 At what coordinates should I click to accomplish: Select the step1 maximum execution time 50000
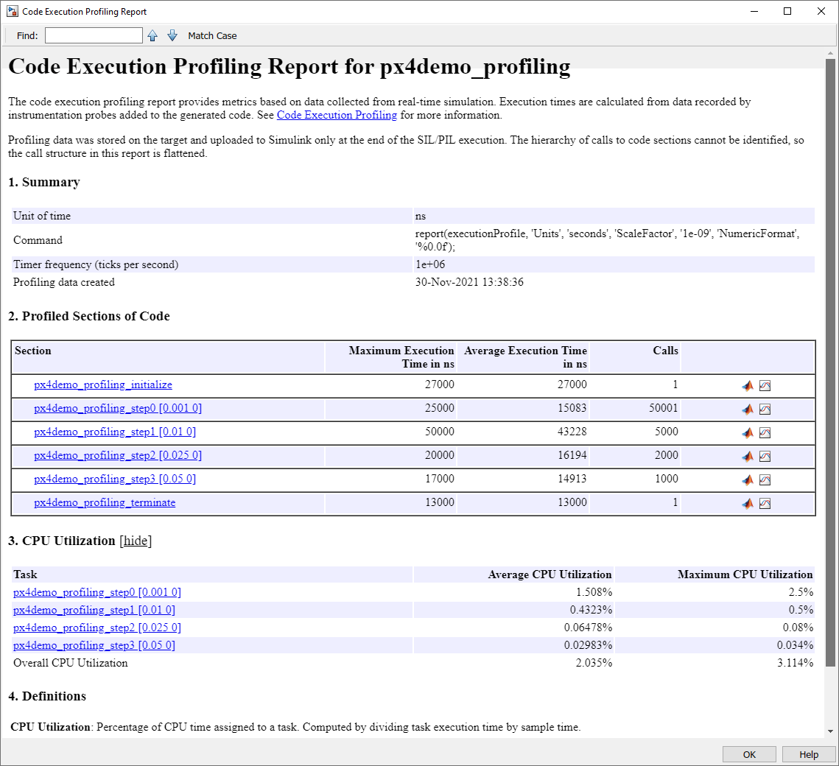439,432
